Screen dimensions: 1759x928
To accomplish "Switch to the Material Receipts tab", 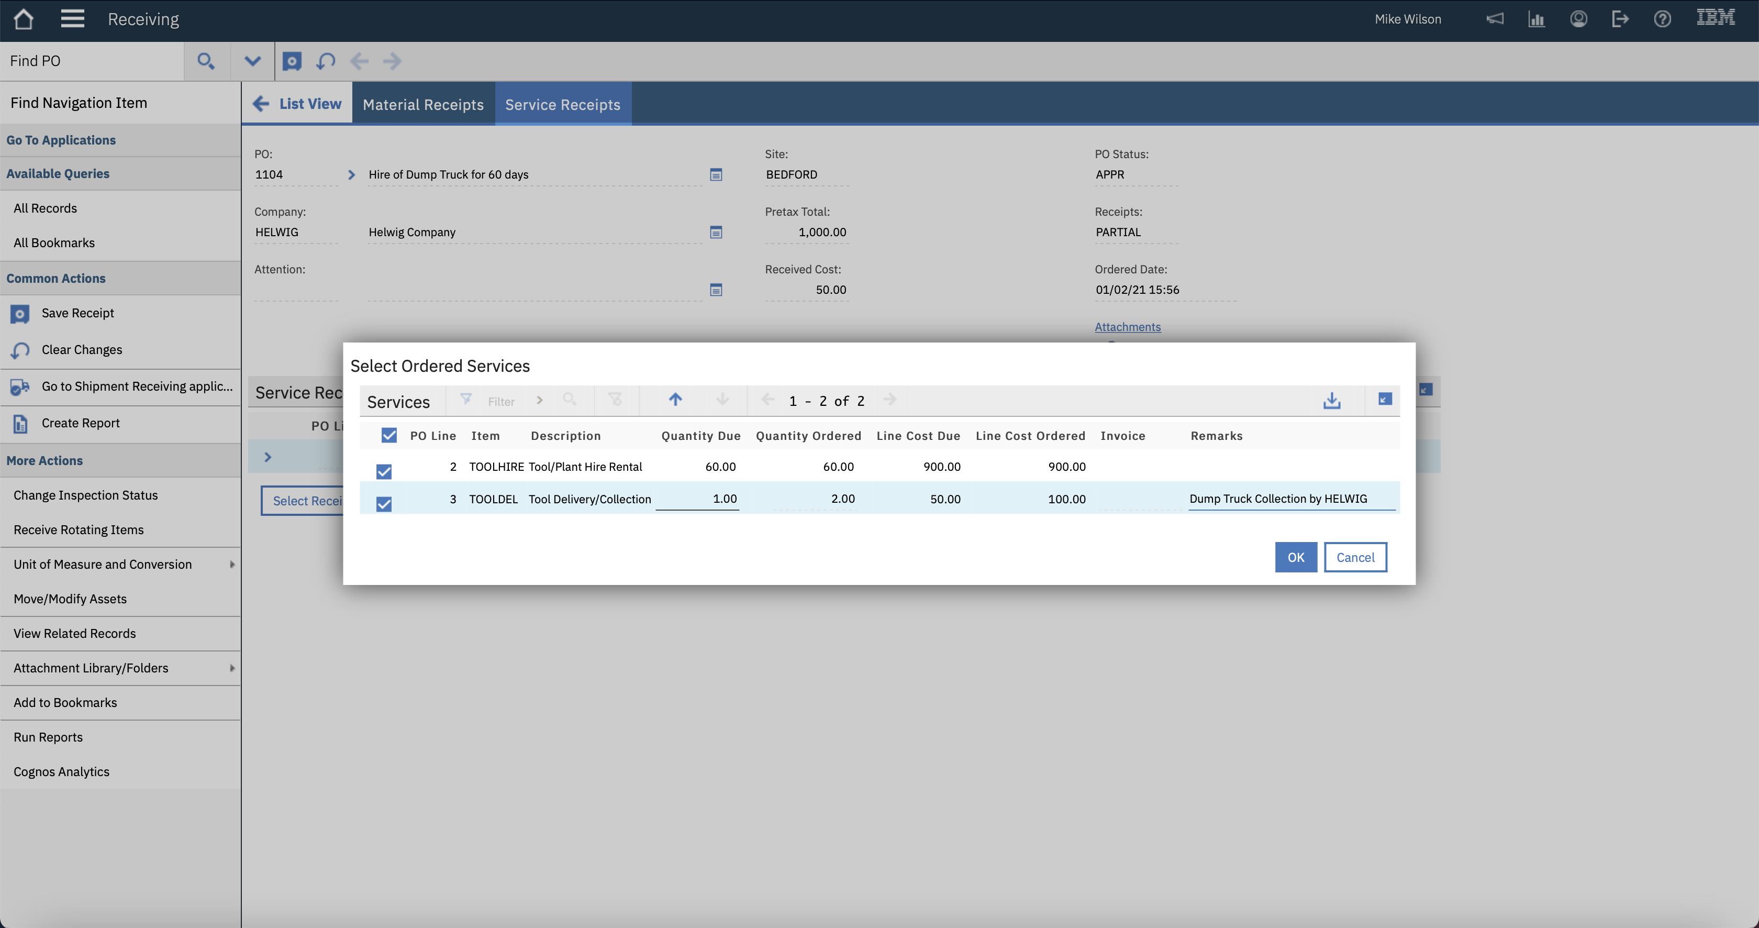I will pyautogui.click(x=424, y=104).
